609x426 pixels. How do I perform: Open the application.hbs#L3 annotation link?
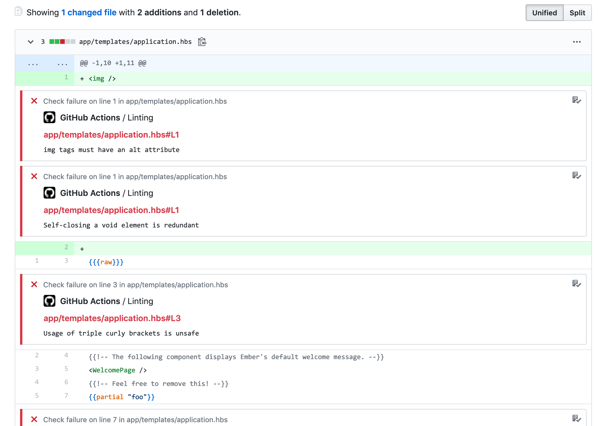pyautogui.click(x=112, y=318)
